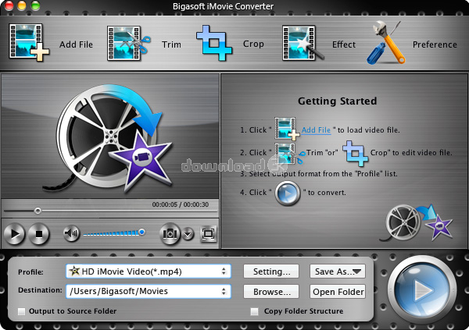Start conversion with the large blue play button

[422, 289]
